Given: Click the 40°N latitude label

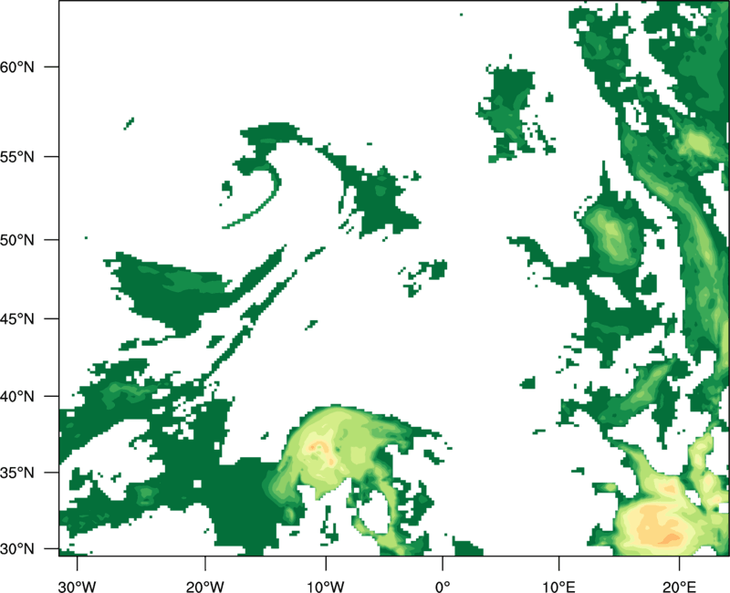Looking at the screenshot, I should (17, 397).
